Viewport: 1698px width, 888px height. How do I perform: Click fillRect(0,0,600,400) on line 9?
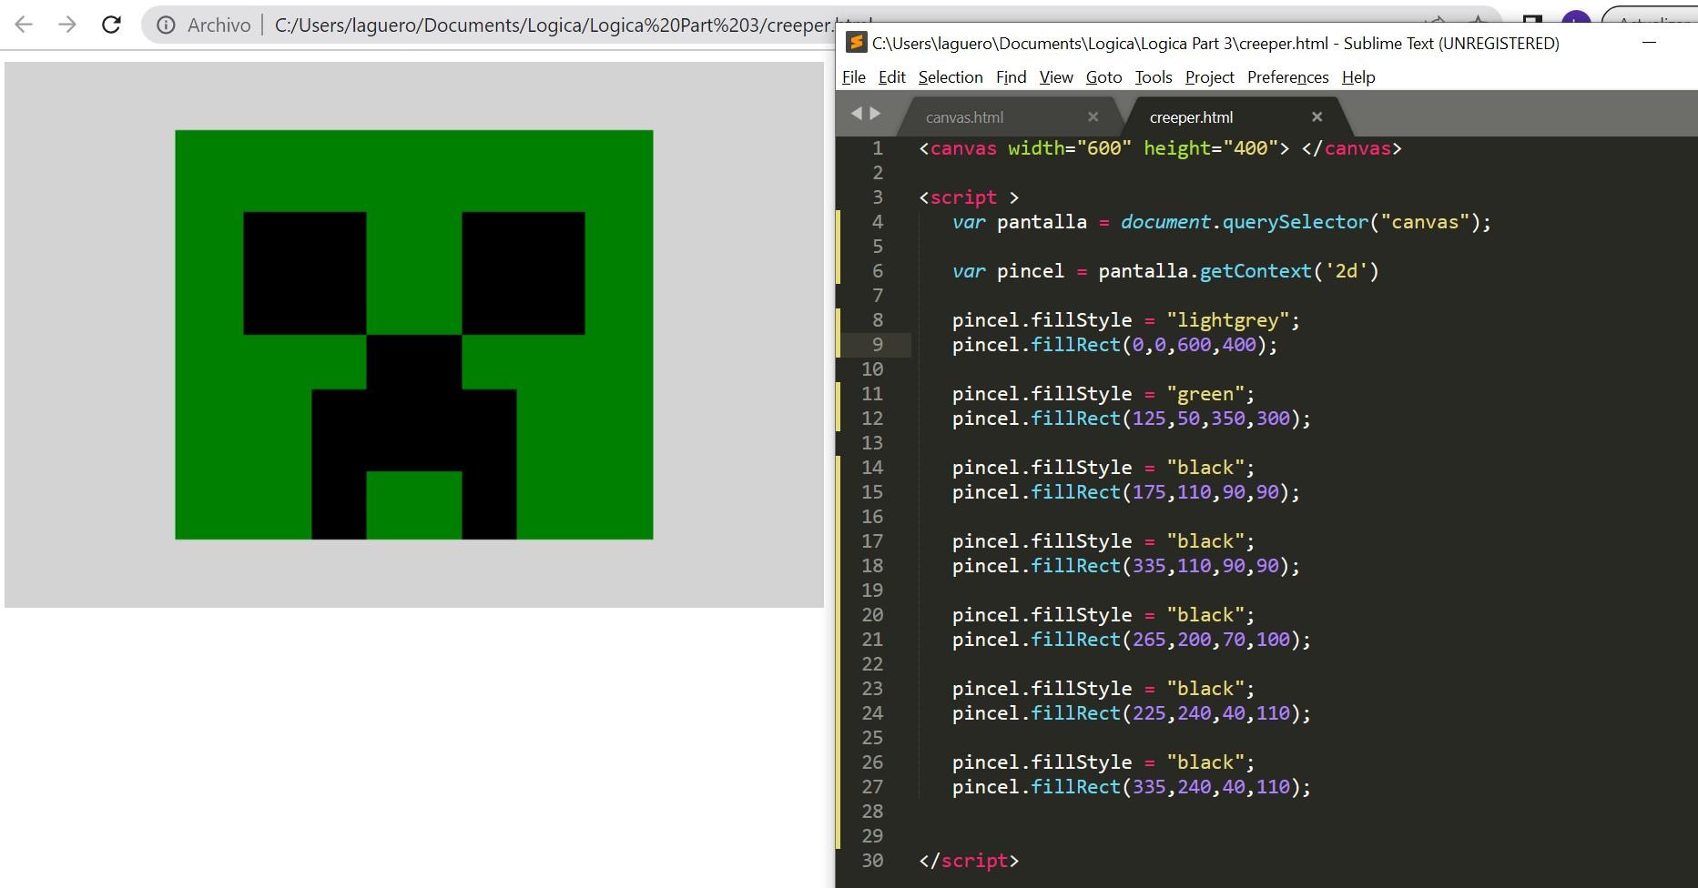[1149, 345]
